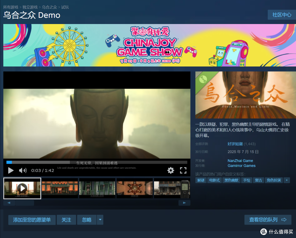The height and width of the screenshot is (238, 296).
Task: Select the 复古 tag
Action: coord(258,180)
